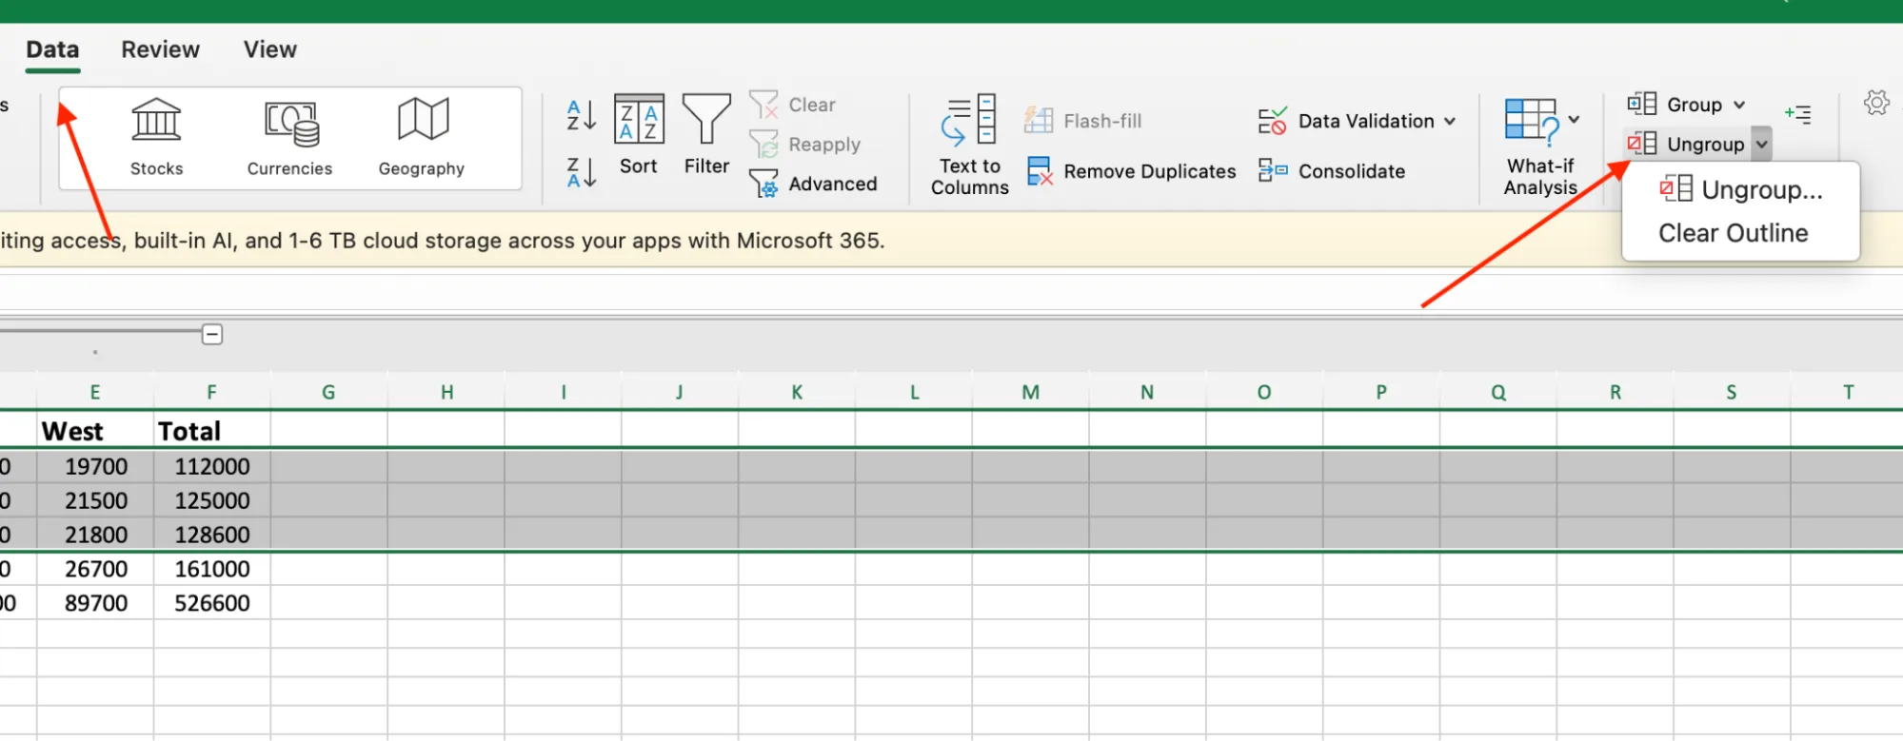This screenshot has height=741, width=1903.
Task: Select column G header
Action: coord(328,392)
